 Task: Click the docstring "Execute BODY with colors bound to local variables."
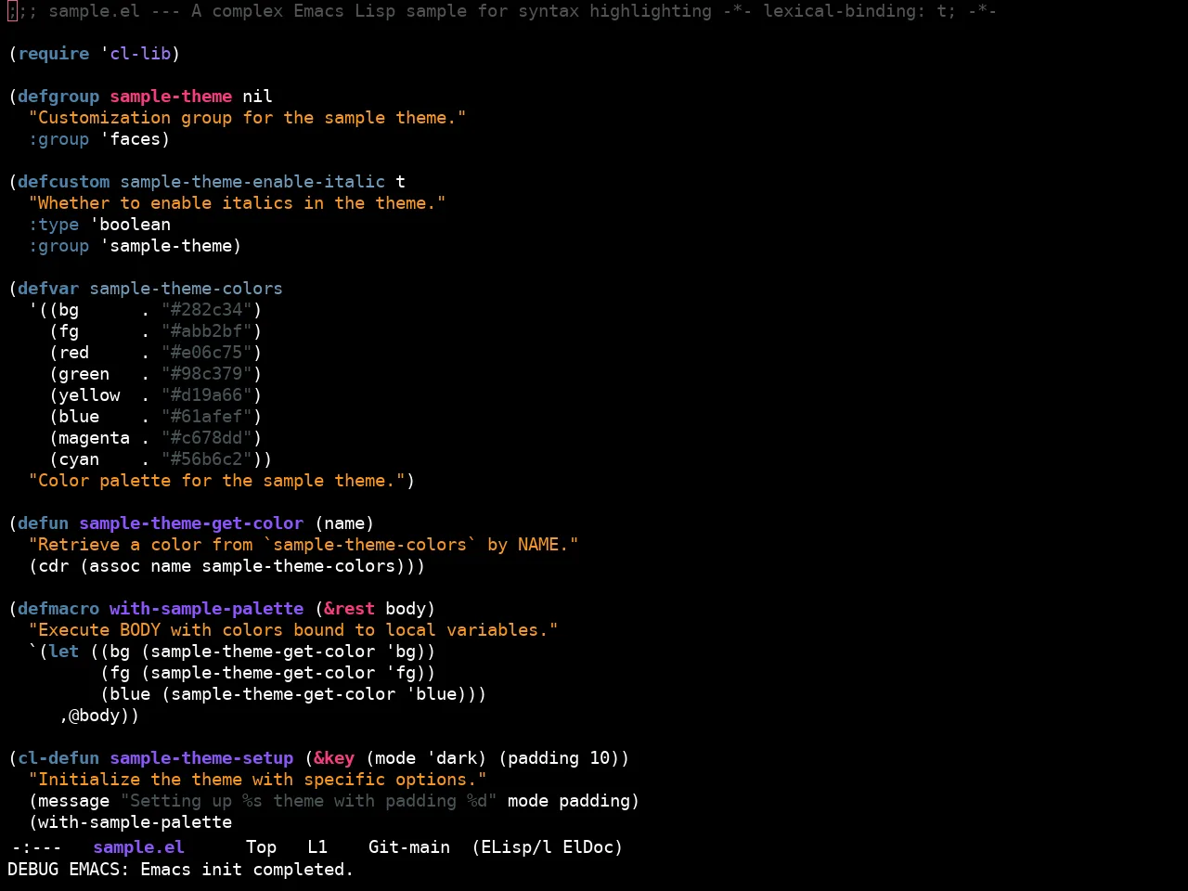point(293,630)
